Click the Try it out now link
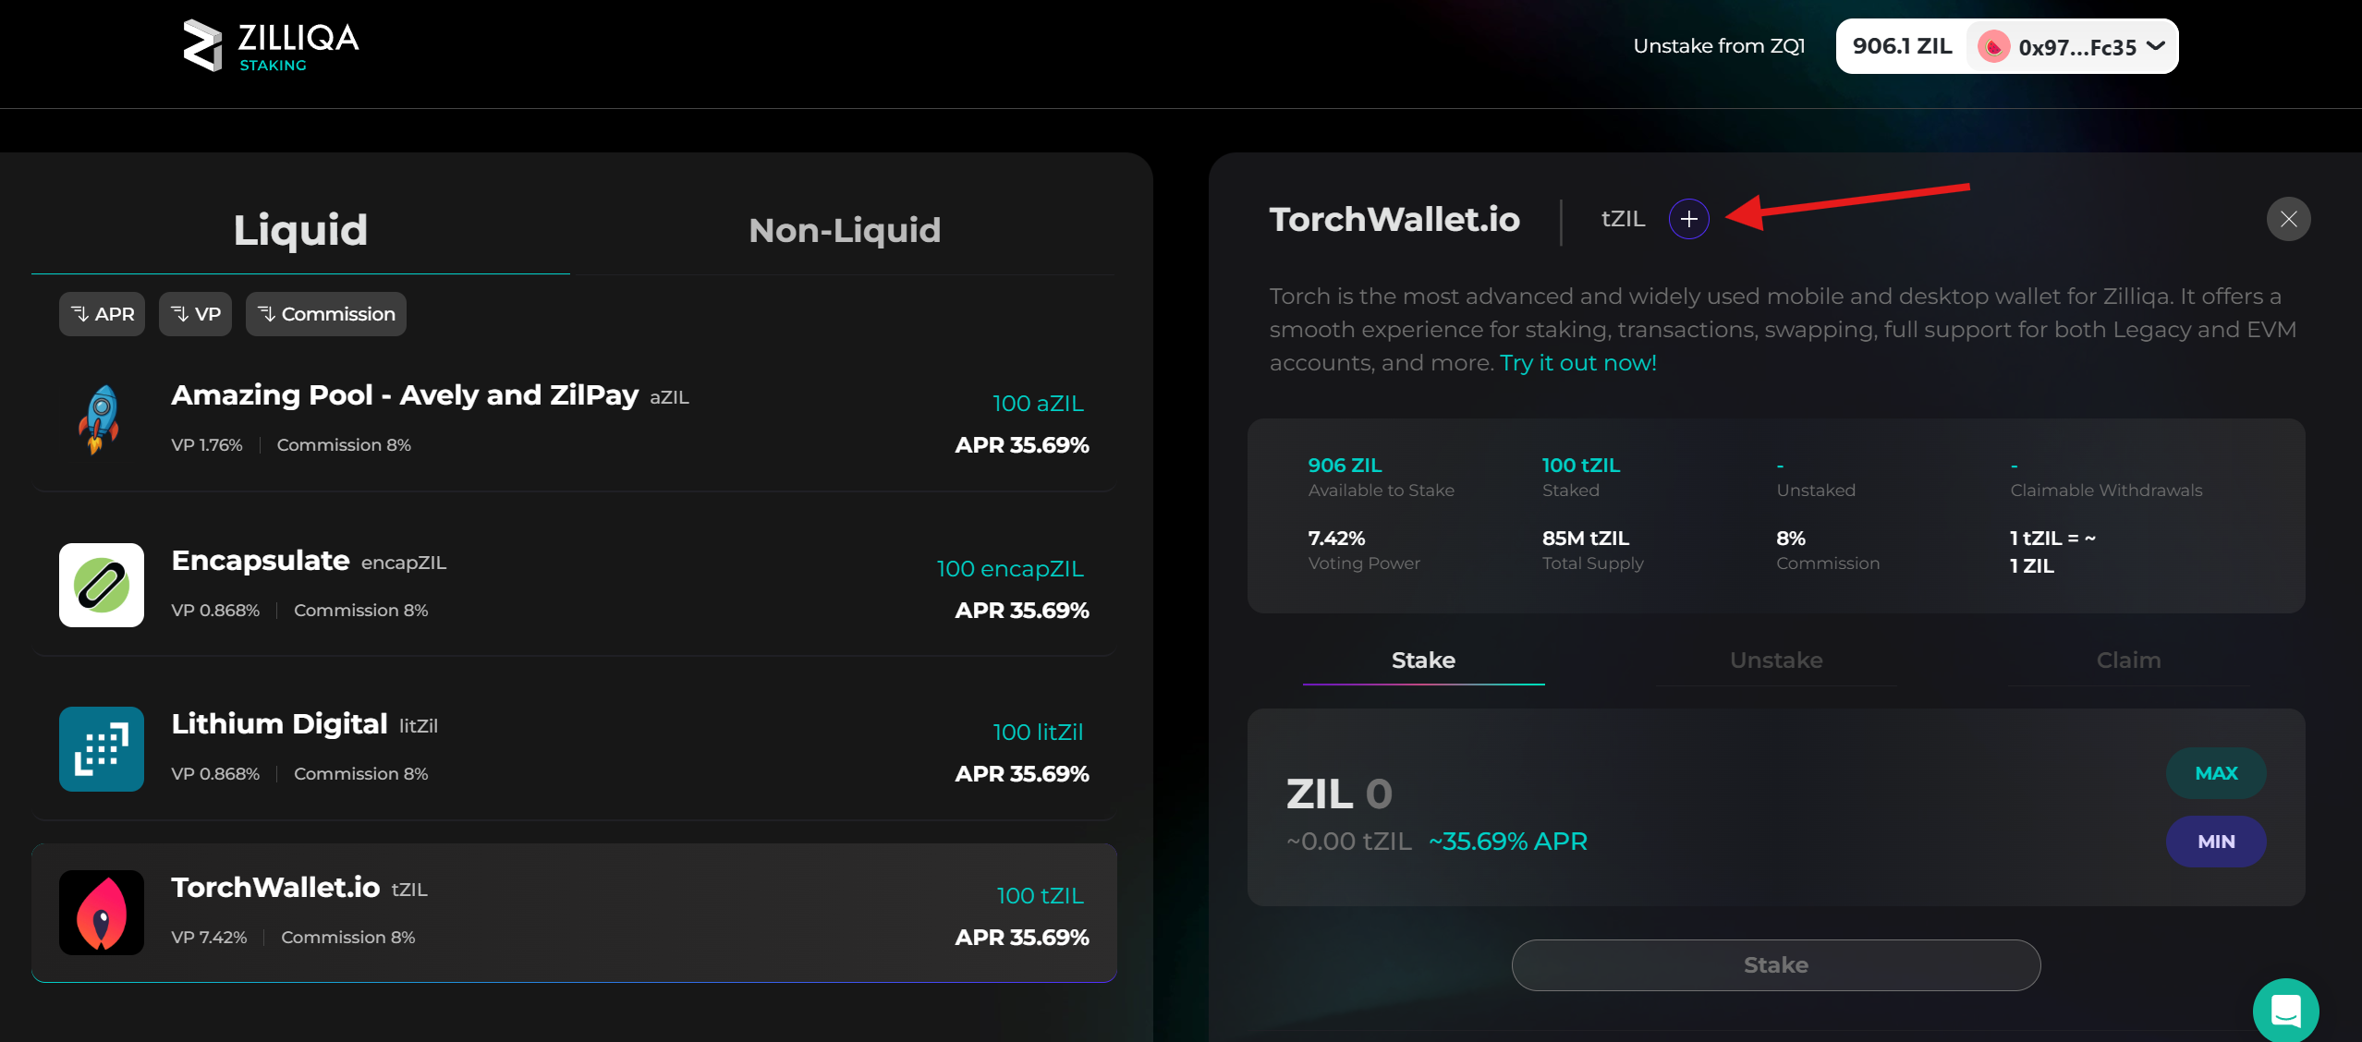Image resolution: width=2362 pixels, height=1042 pixels. coord(1577,363)
